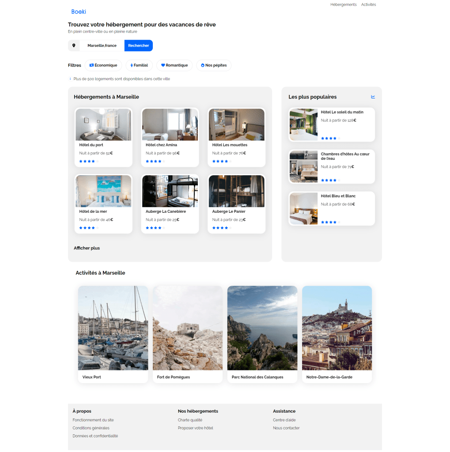This screenshot has width=450, height=452.
Task: Open Hôtel chez Amina room photo
Action: 170,124
